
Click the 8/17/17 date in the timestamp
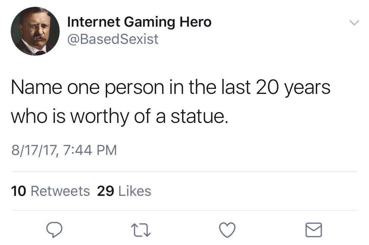pyautogui.click(x=34, y=151)
